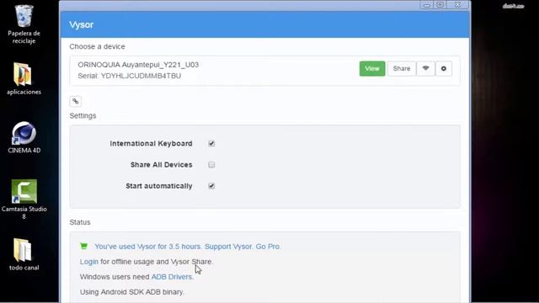
Task: Click the link icon button above Settings
Action: click(x=76, y=101)
